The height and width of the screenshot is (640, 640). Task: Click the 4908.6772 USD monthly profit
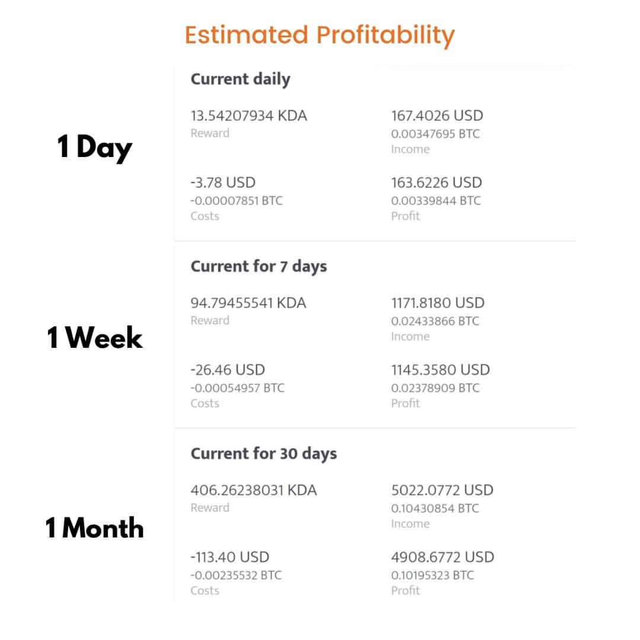pos(443,557)
